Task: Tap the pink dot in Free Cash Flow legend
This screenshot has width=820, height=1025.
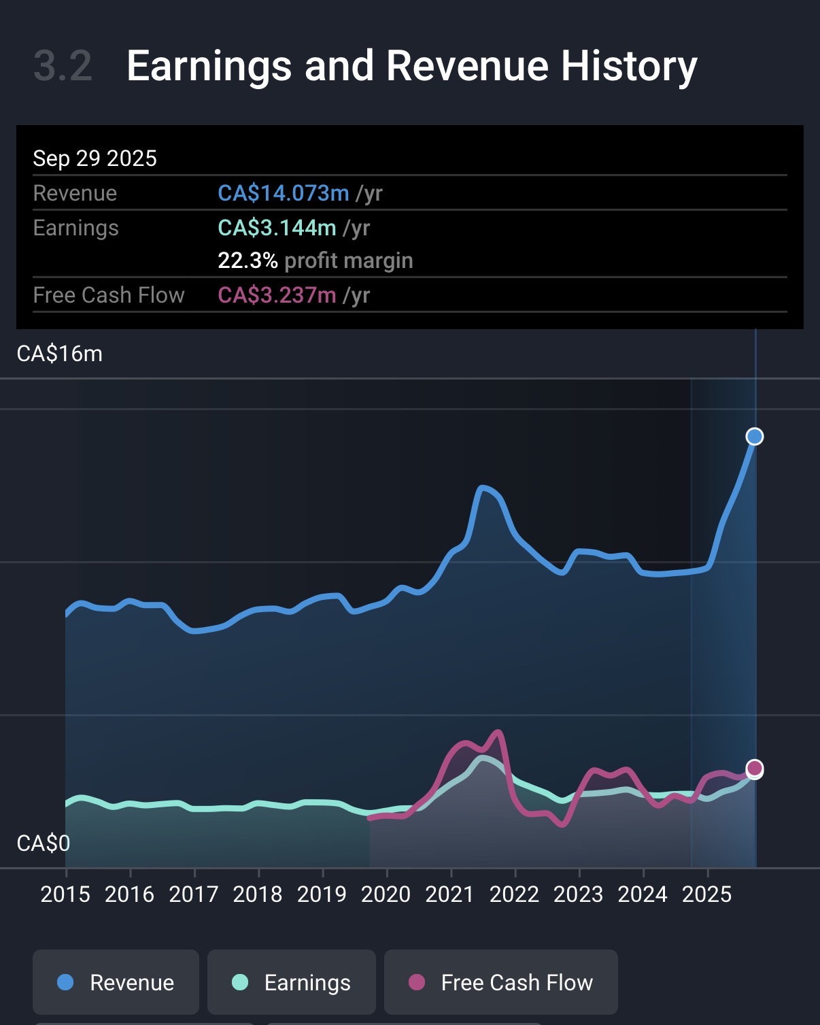Action: pos(417,982)
